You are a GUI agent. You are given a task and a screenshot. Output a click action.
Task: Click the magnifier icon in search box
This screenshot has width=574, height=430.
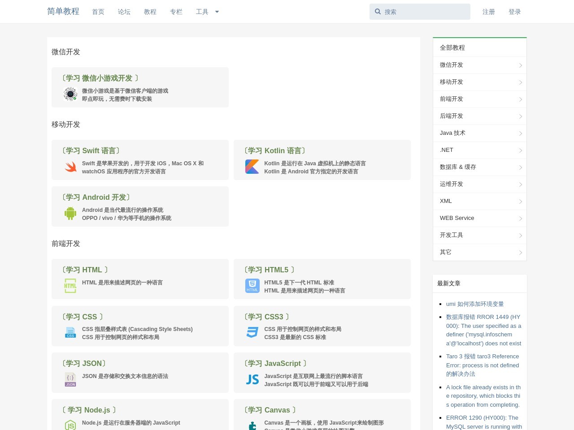378,12
